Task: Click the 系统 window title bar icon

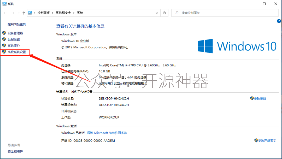Action: coord(4,4)
